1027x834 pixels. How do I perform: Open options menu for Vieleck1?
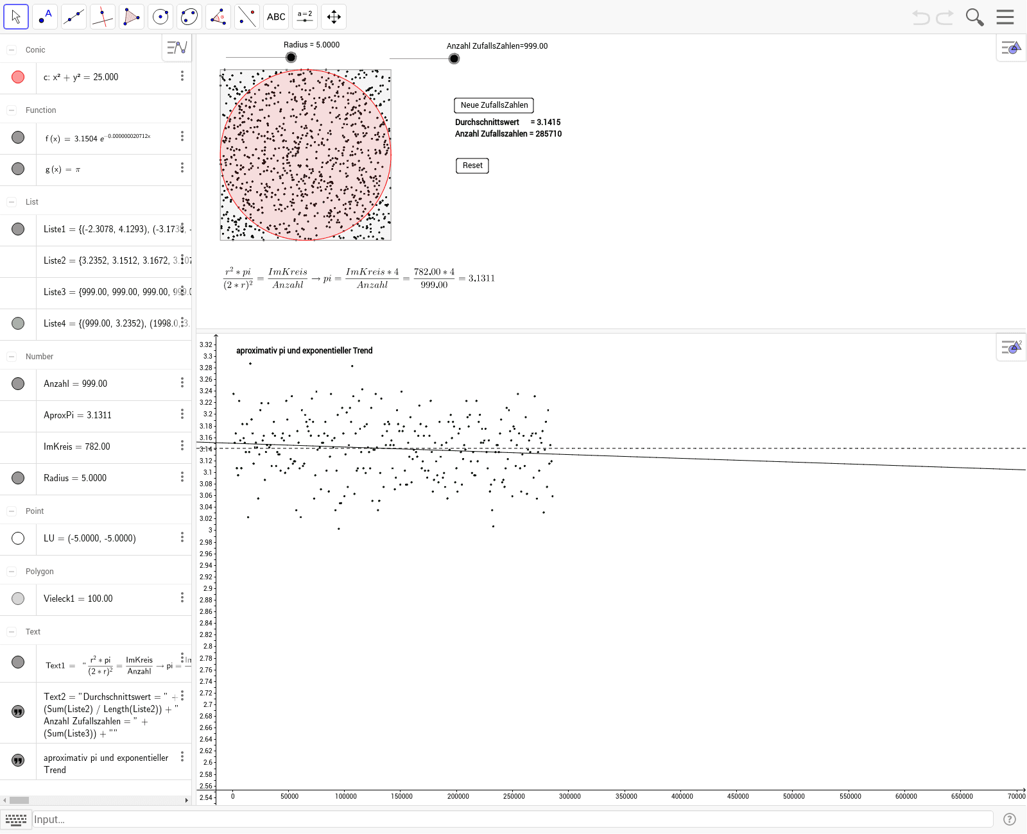(182, 597)
